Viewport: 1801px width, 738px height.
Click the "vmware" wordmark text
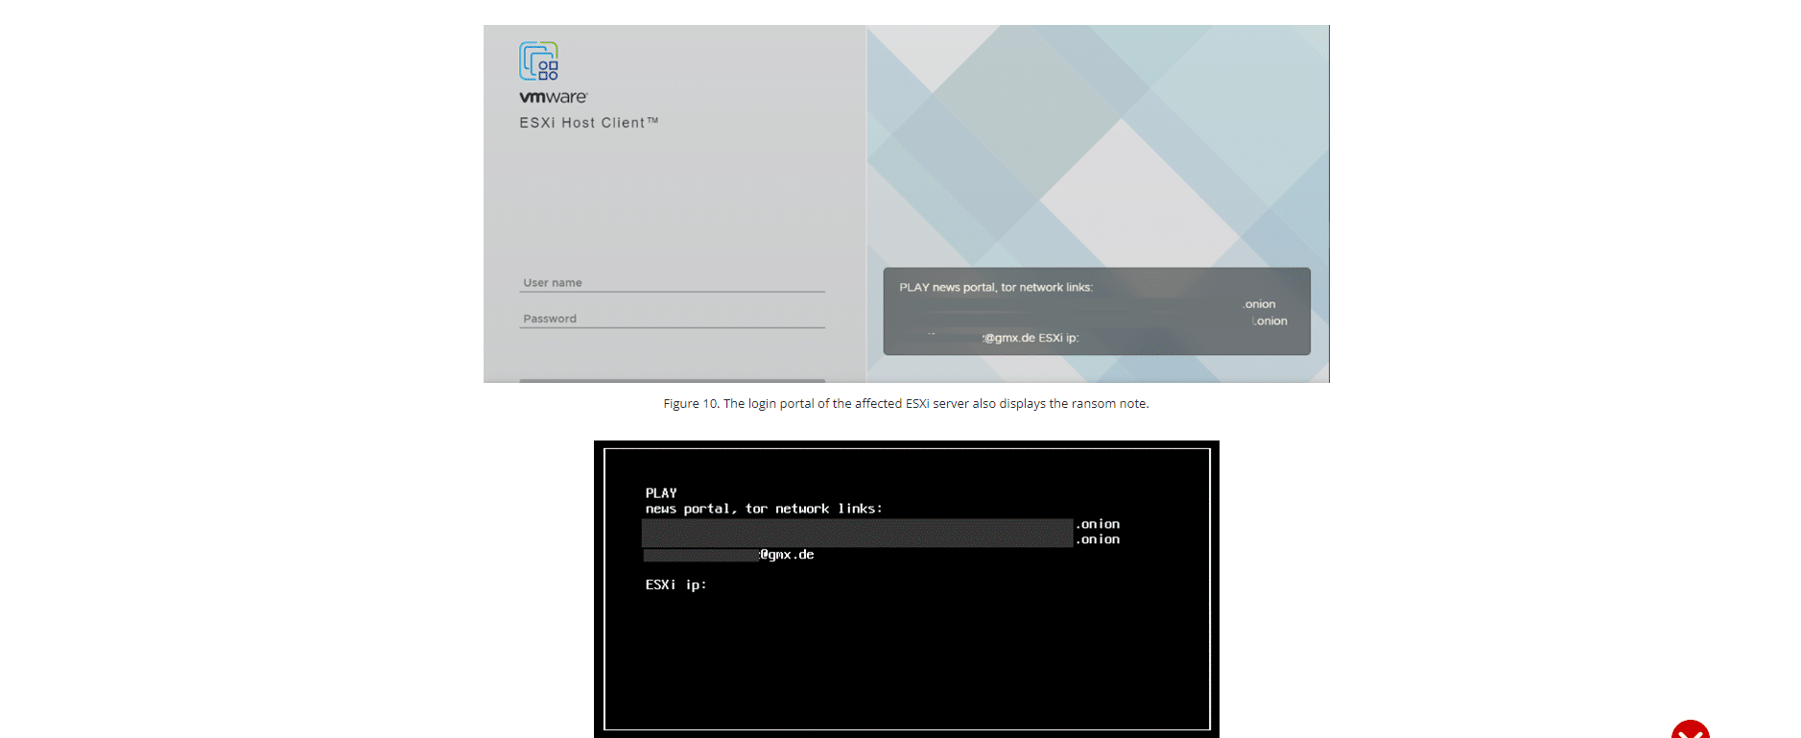(554, 97)
